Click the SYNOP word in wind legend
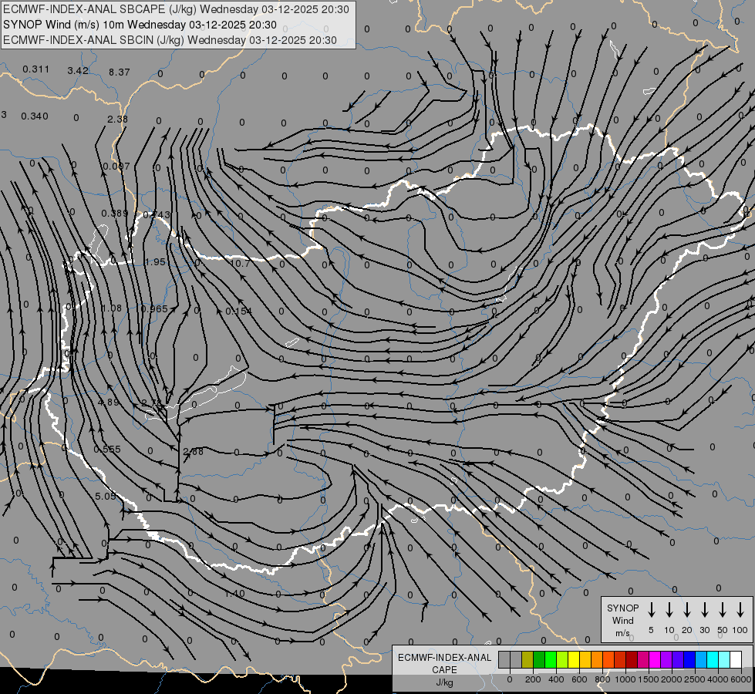The height and width of the screenshot is (694, 755). click(622, 608)
